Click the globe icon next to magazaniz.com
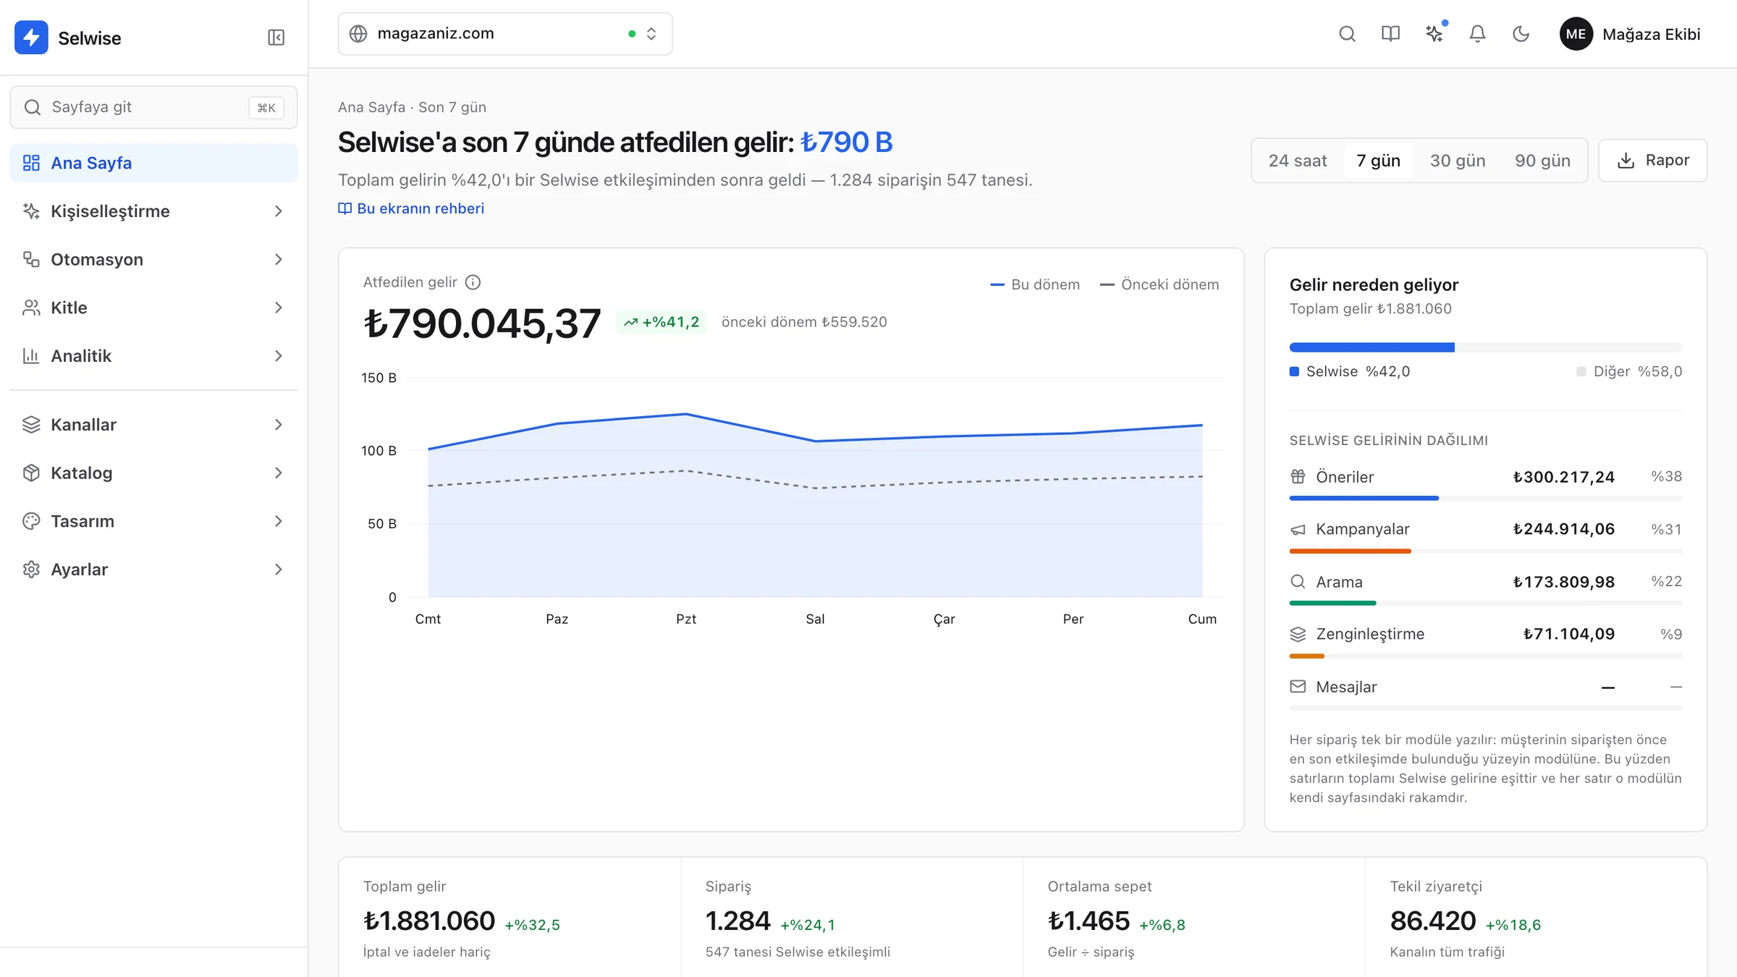 (x=358, y=34)
